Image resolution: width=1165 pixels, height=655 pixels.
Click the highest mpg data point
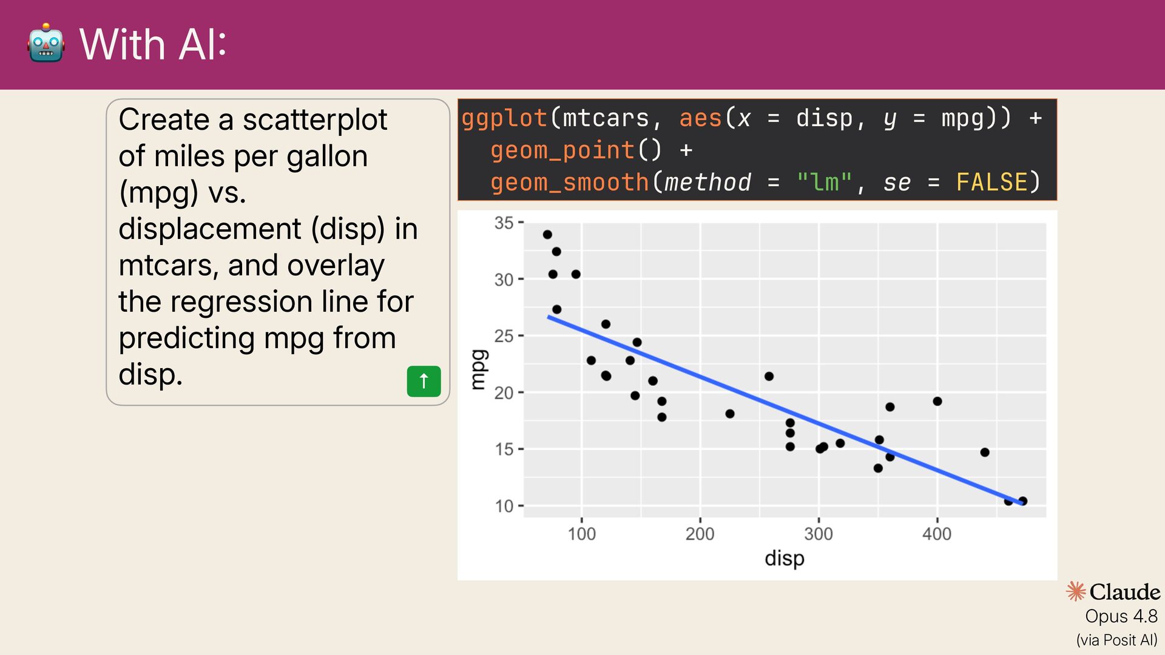point(547,234)
